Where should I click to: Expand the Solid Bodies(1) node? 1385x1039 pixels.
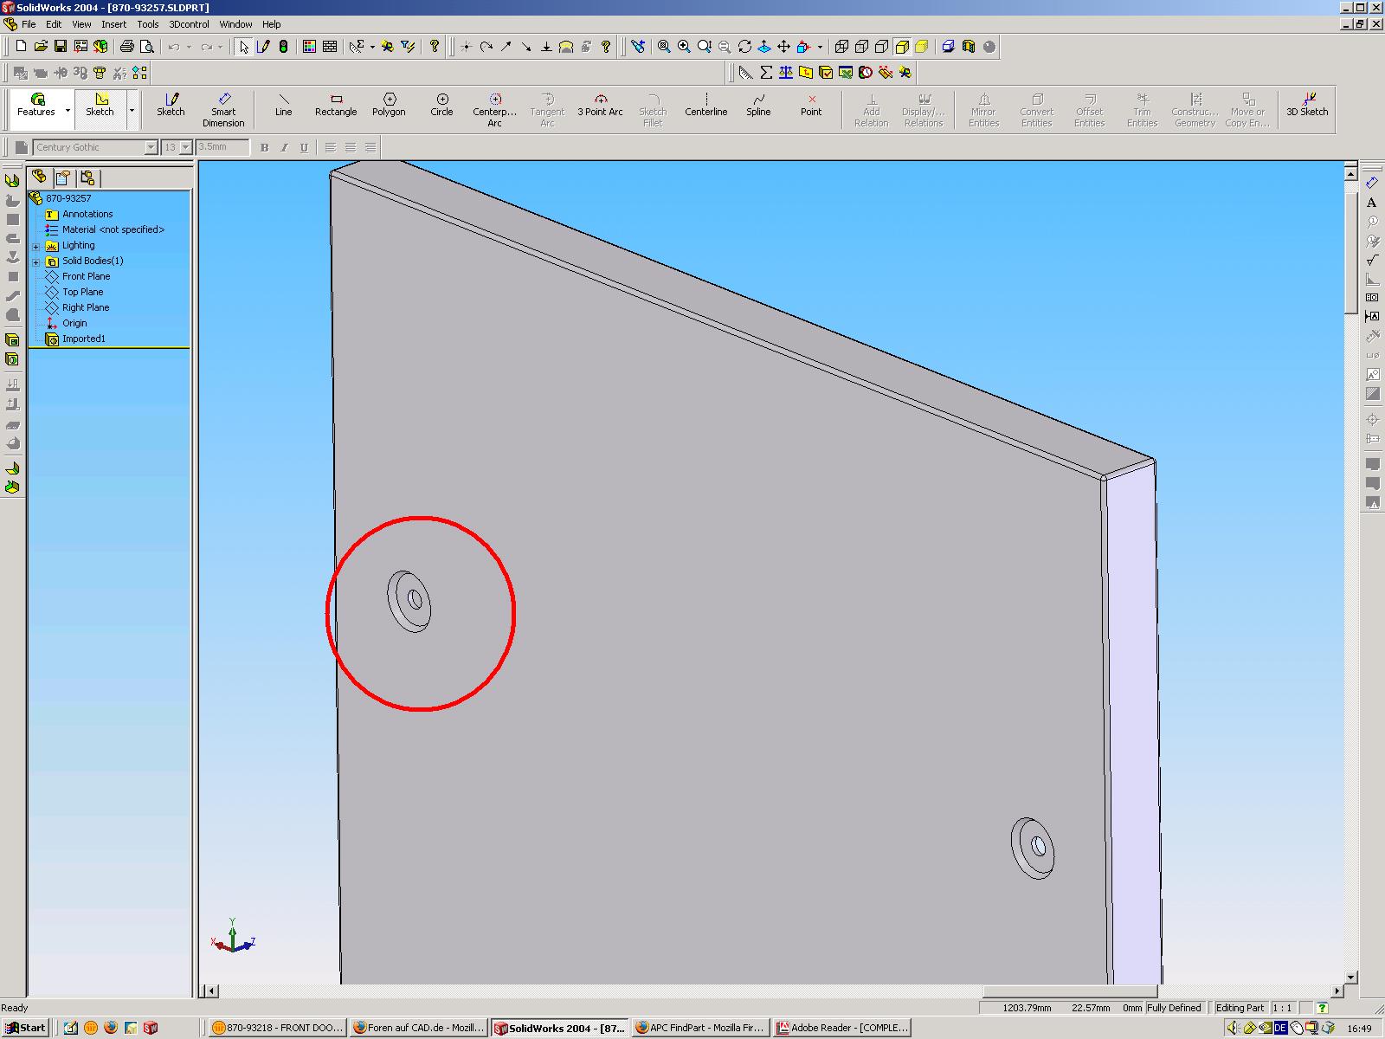point(36,261)
